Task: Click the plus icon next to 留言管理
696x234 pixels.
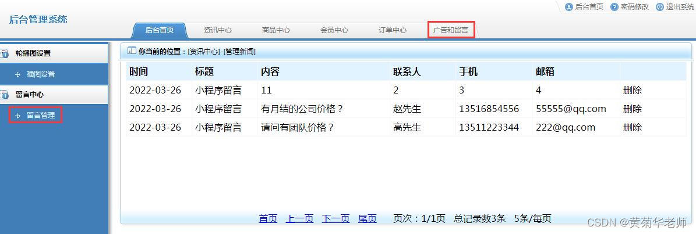Action: [x=17, y=116]
